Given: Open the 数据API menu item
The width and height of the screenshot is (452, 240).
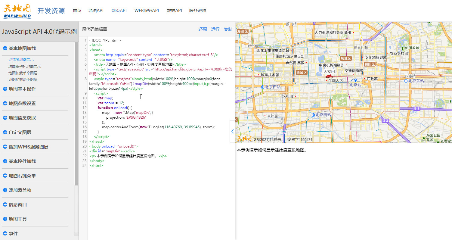Looking at the screenshot, I should [174, 11].
